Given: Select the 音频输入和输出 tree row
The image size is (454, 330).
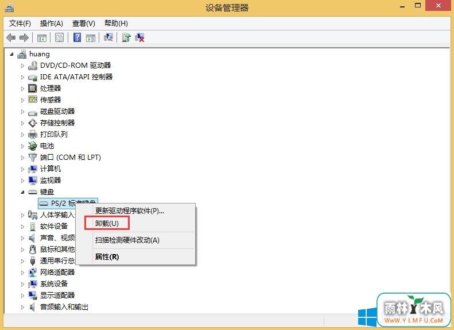Looking at the screenshot, I should point(64,307).
